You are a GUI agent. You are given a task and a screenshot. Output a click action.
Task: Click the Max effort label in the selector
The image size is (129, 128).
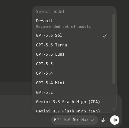(85, 120)
